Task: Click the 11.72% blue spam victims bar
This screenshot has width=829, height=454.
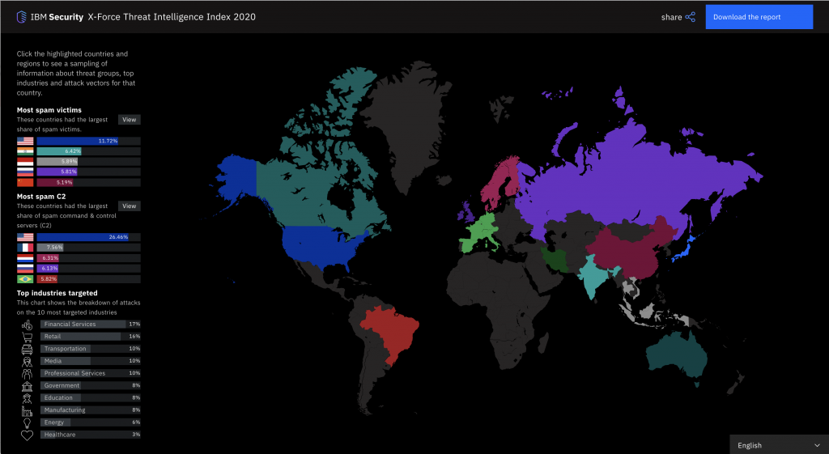Action: click(78, 141)
